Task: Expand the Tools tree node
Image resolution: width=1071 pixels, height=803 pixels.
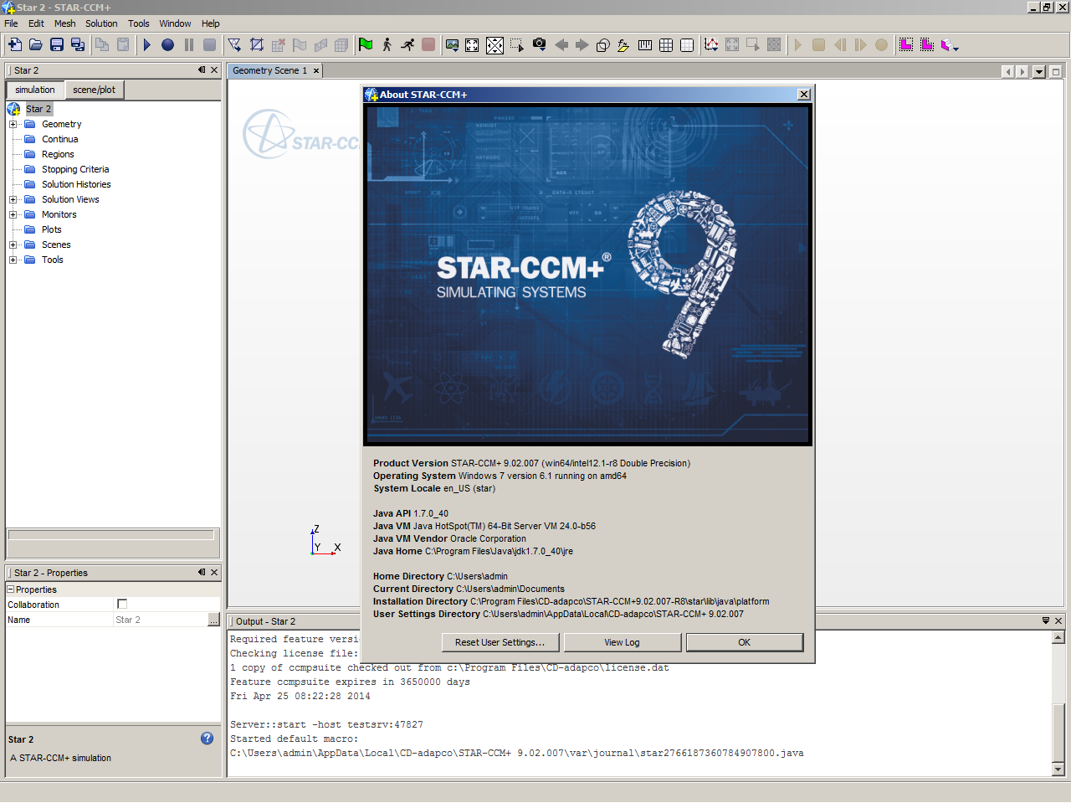Action: coord(13,260)
